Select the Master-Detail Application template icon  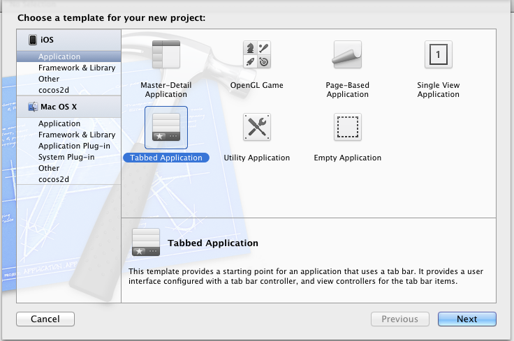tap(166, 54)
